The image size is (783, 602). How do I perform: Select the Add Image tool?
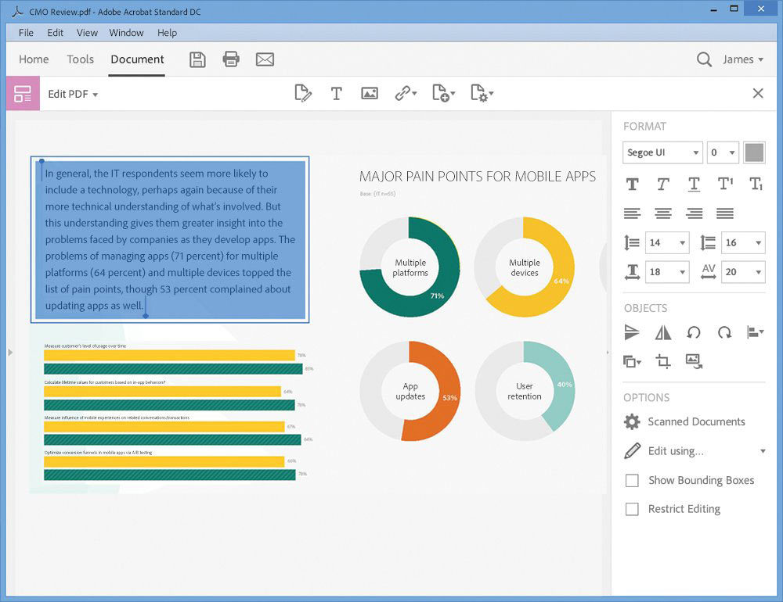(x=370, y=93)
